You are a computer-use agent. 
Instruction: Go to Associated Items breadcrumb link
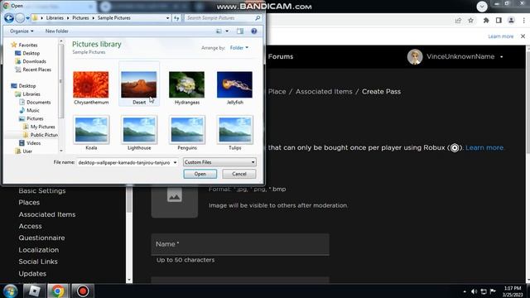point(324,92)
